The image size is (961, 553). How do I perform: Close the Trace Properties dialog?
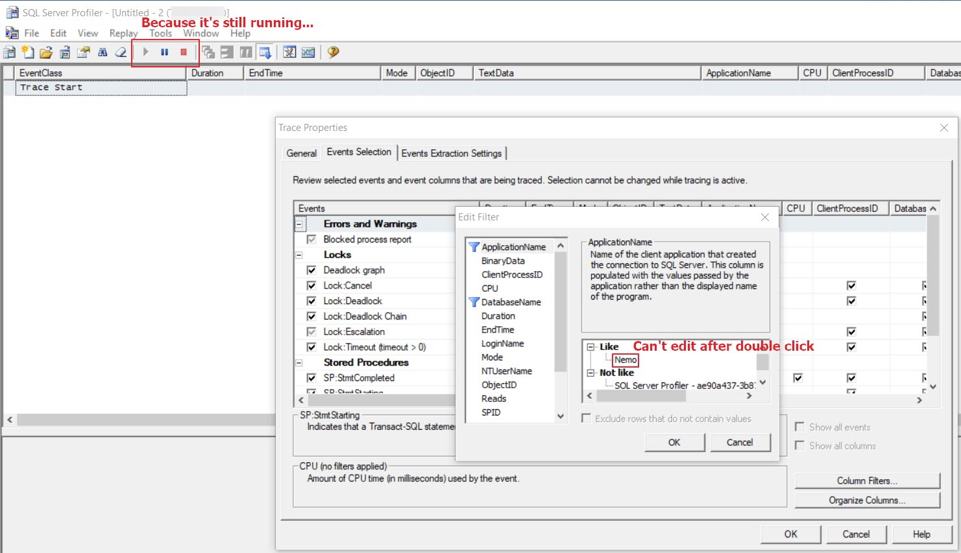pos(944,128)
